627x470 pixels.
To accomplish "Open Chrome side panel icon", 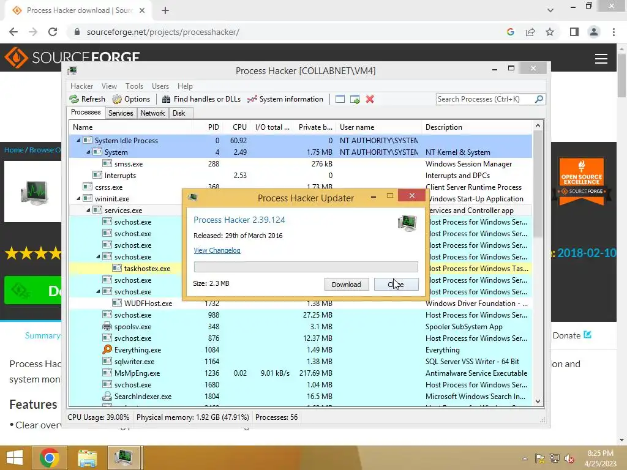I will (x=574, y=32).
